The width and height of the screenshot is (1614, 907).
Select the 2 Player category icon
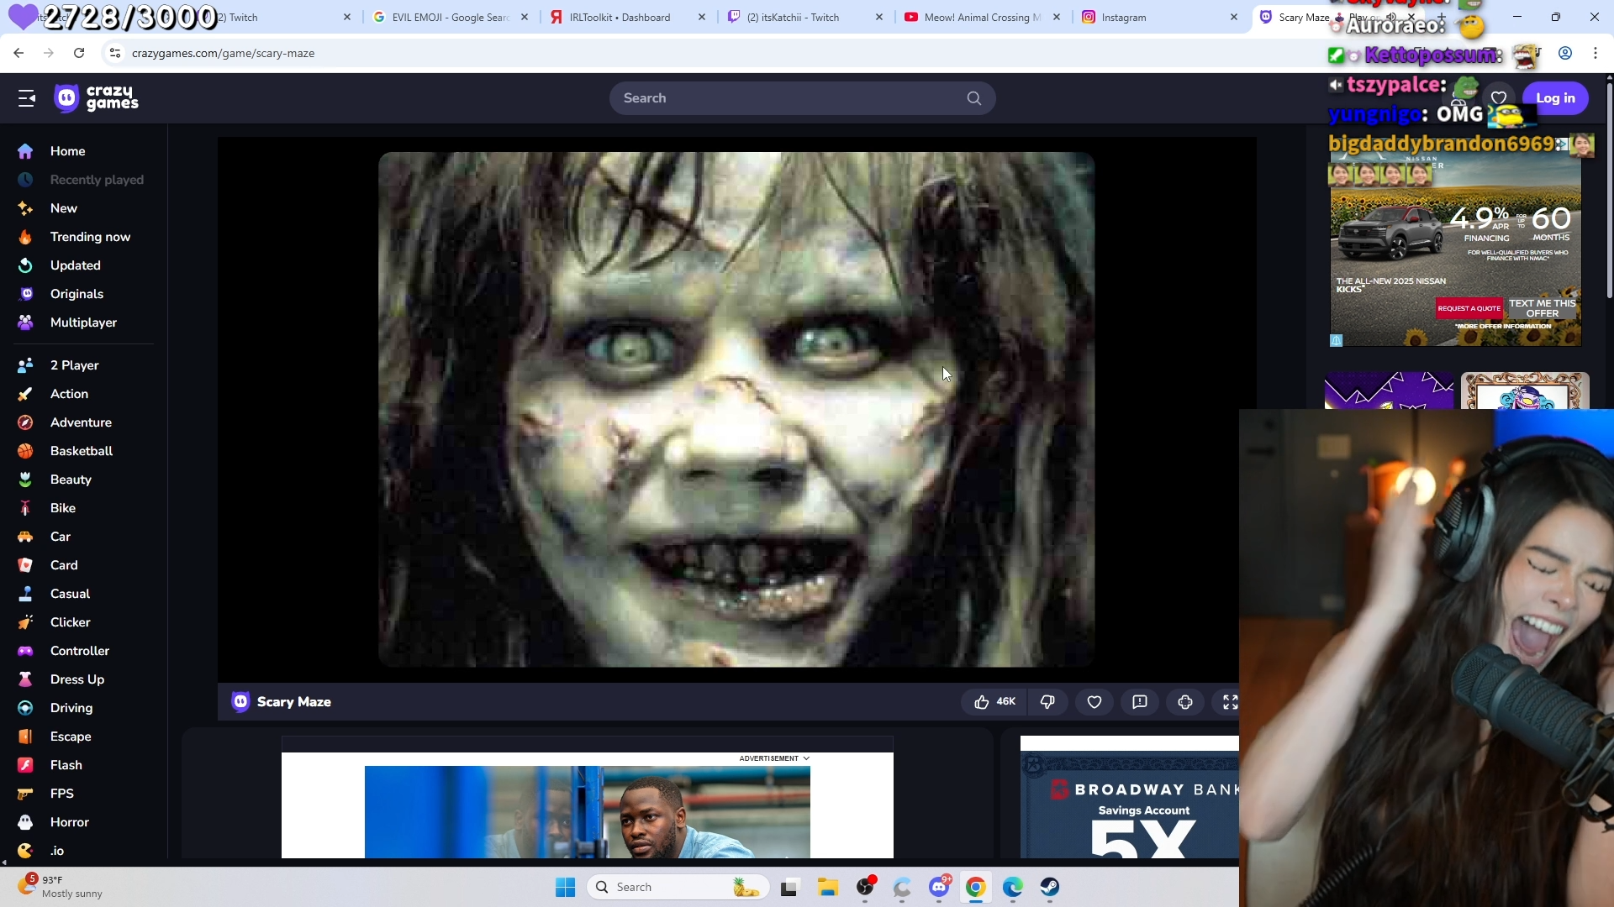(x=25, y=365)
